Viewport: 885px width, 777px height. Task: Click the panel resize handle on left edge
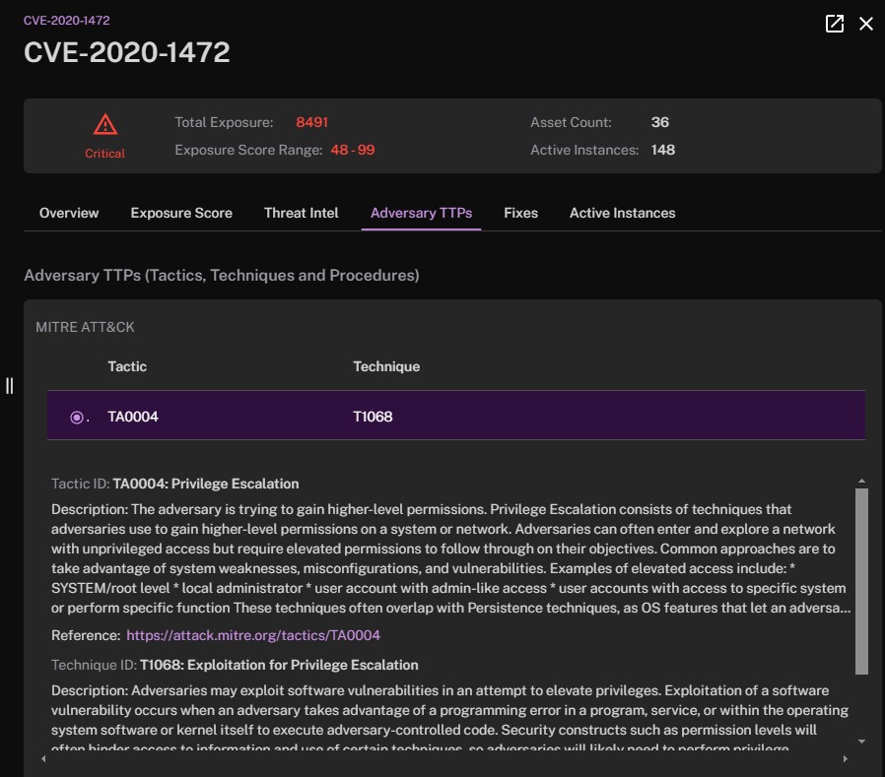(x=9, y=386)
